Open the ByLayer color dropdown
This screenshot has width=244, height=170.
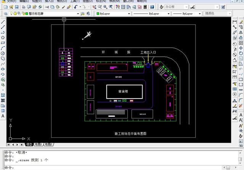129,14
